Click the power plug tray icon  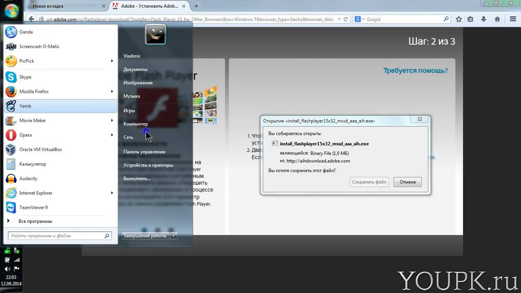7,260
